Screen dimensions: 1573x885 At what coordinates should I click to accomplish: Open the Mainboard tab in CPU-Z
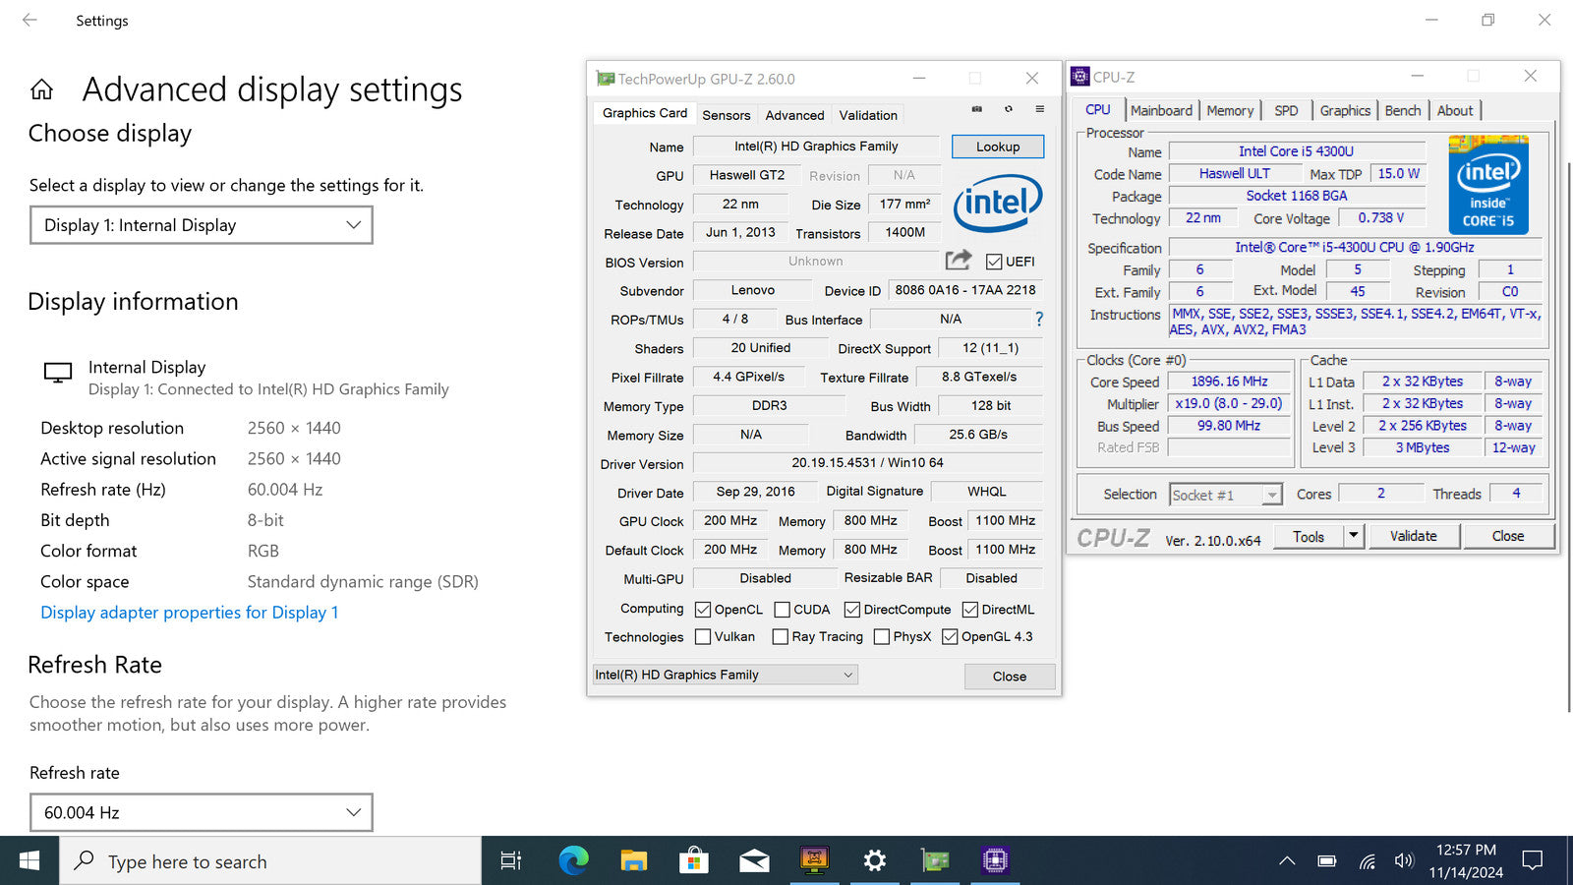1161,111
